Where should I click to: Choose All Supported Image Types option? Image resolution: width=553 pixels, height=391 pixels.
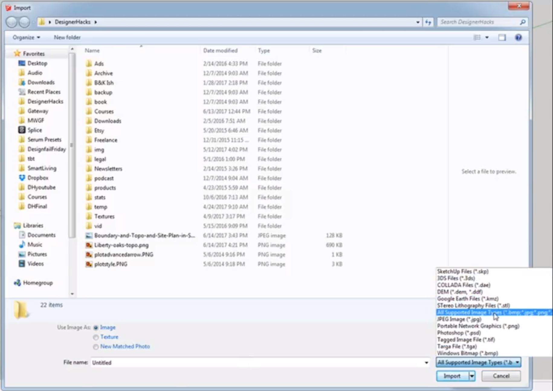[x=494, y=312]
